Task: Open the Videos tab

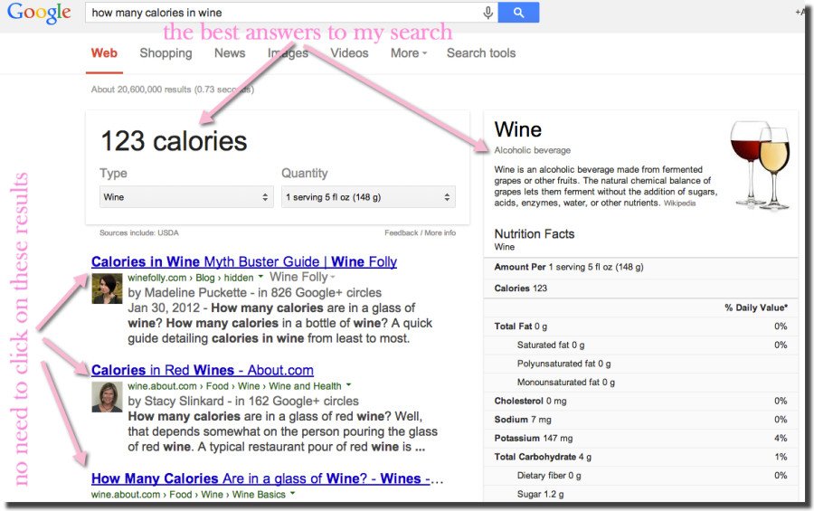Action: click(349, 53)
